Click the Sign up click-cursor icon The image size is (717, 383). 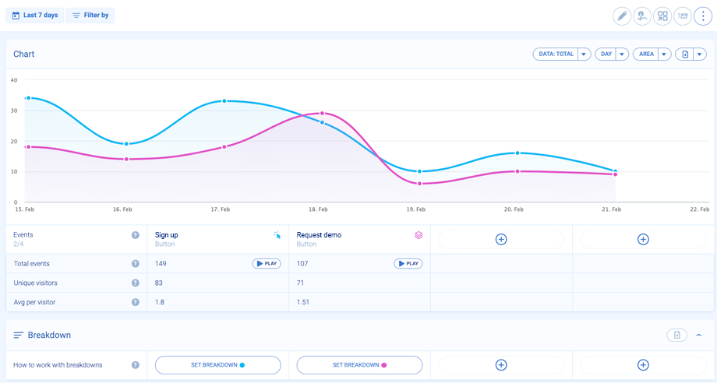click(277, 235)
